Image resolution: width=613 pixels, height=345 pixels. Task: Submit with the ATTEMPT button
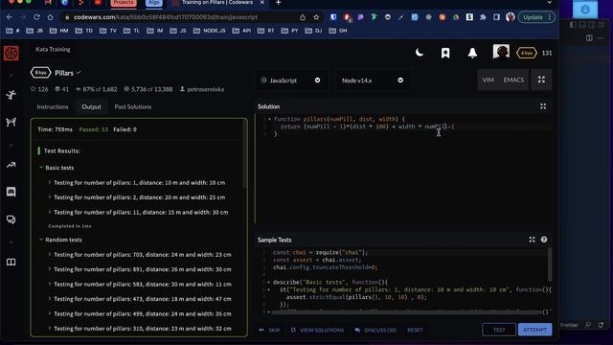[x=534, y=330]
